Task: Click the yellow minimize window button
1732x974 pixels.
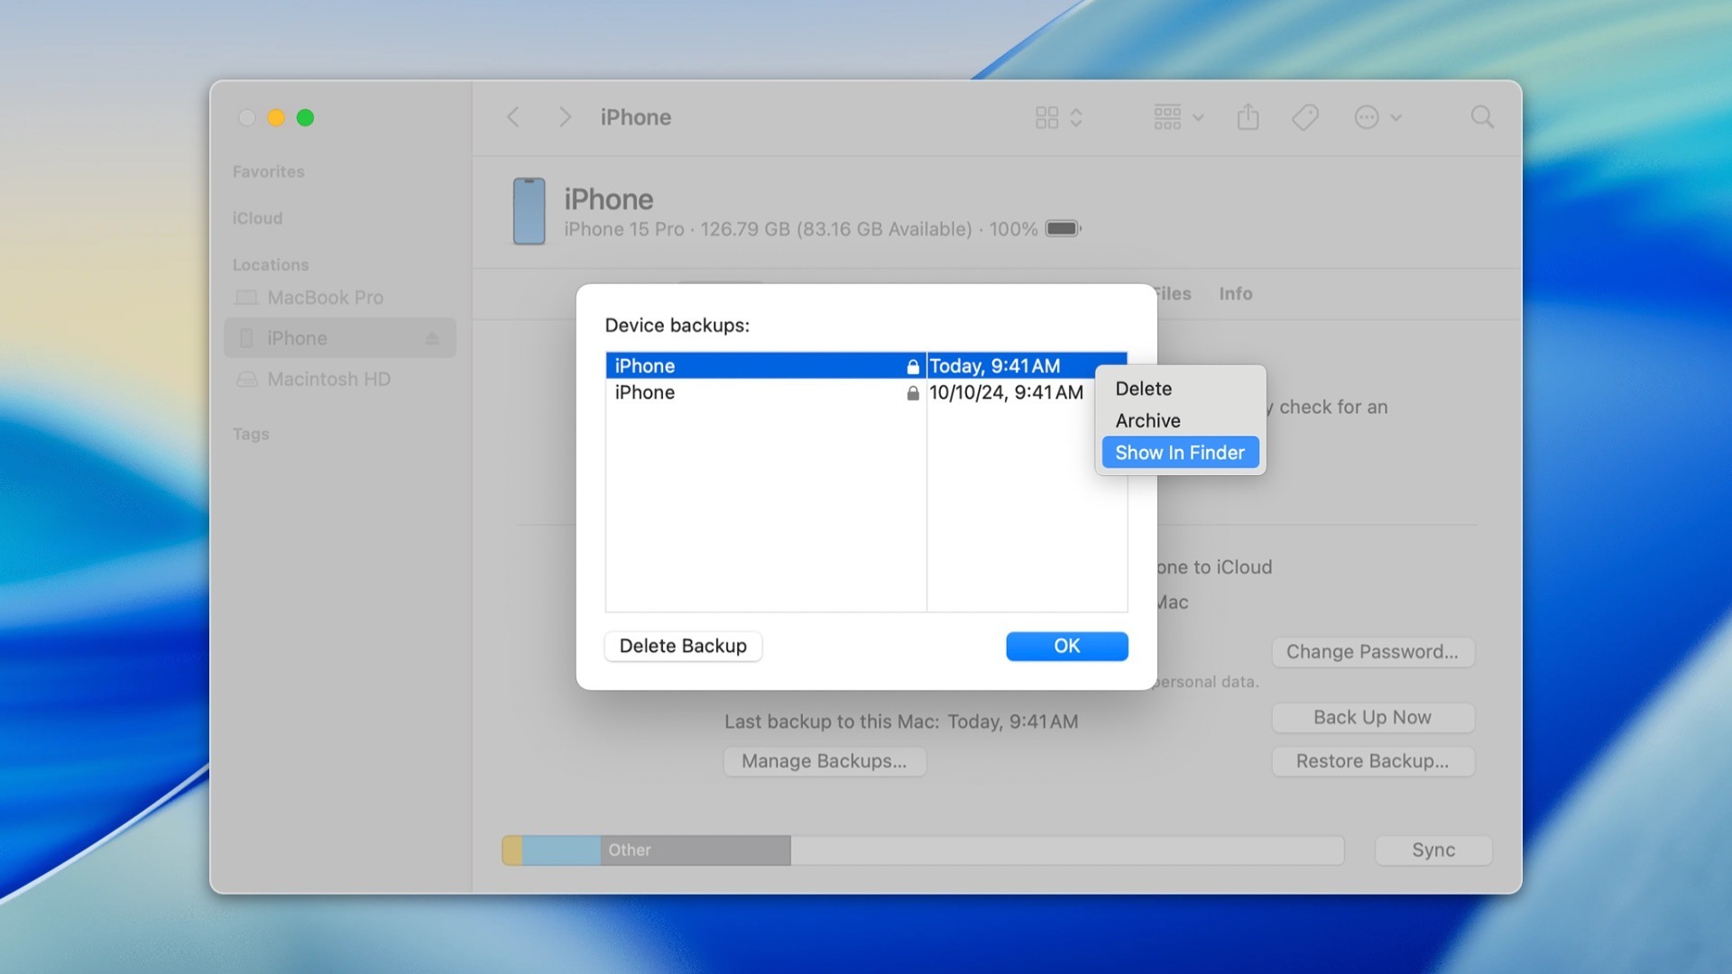Action: (x=276, y=117)
